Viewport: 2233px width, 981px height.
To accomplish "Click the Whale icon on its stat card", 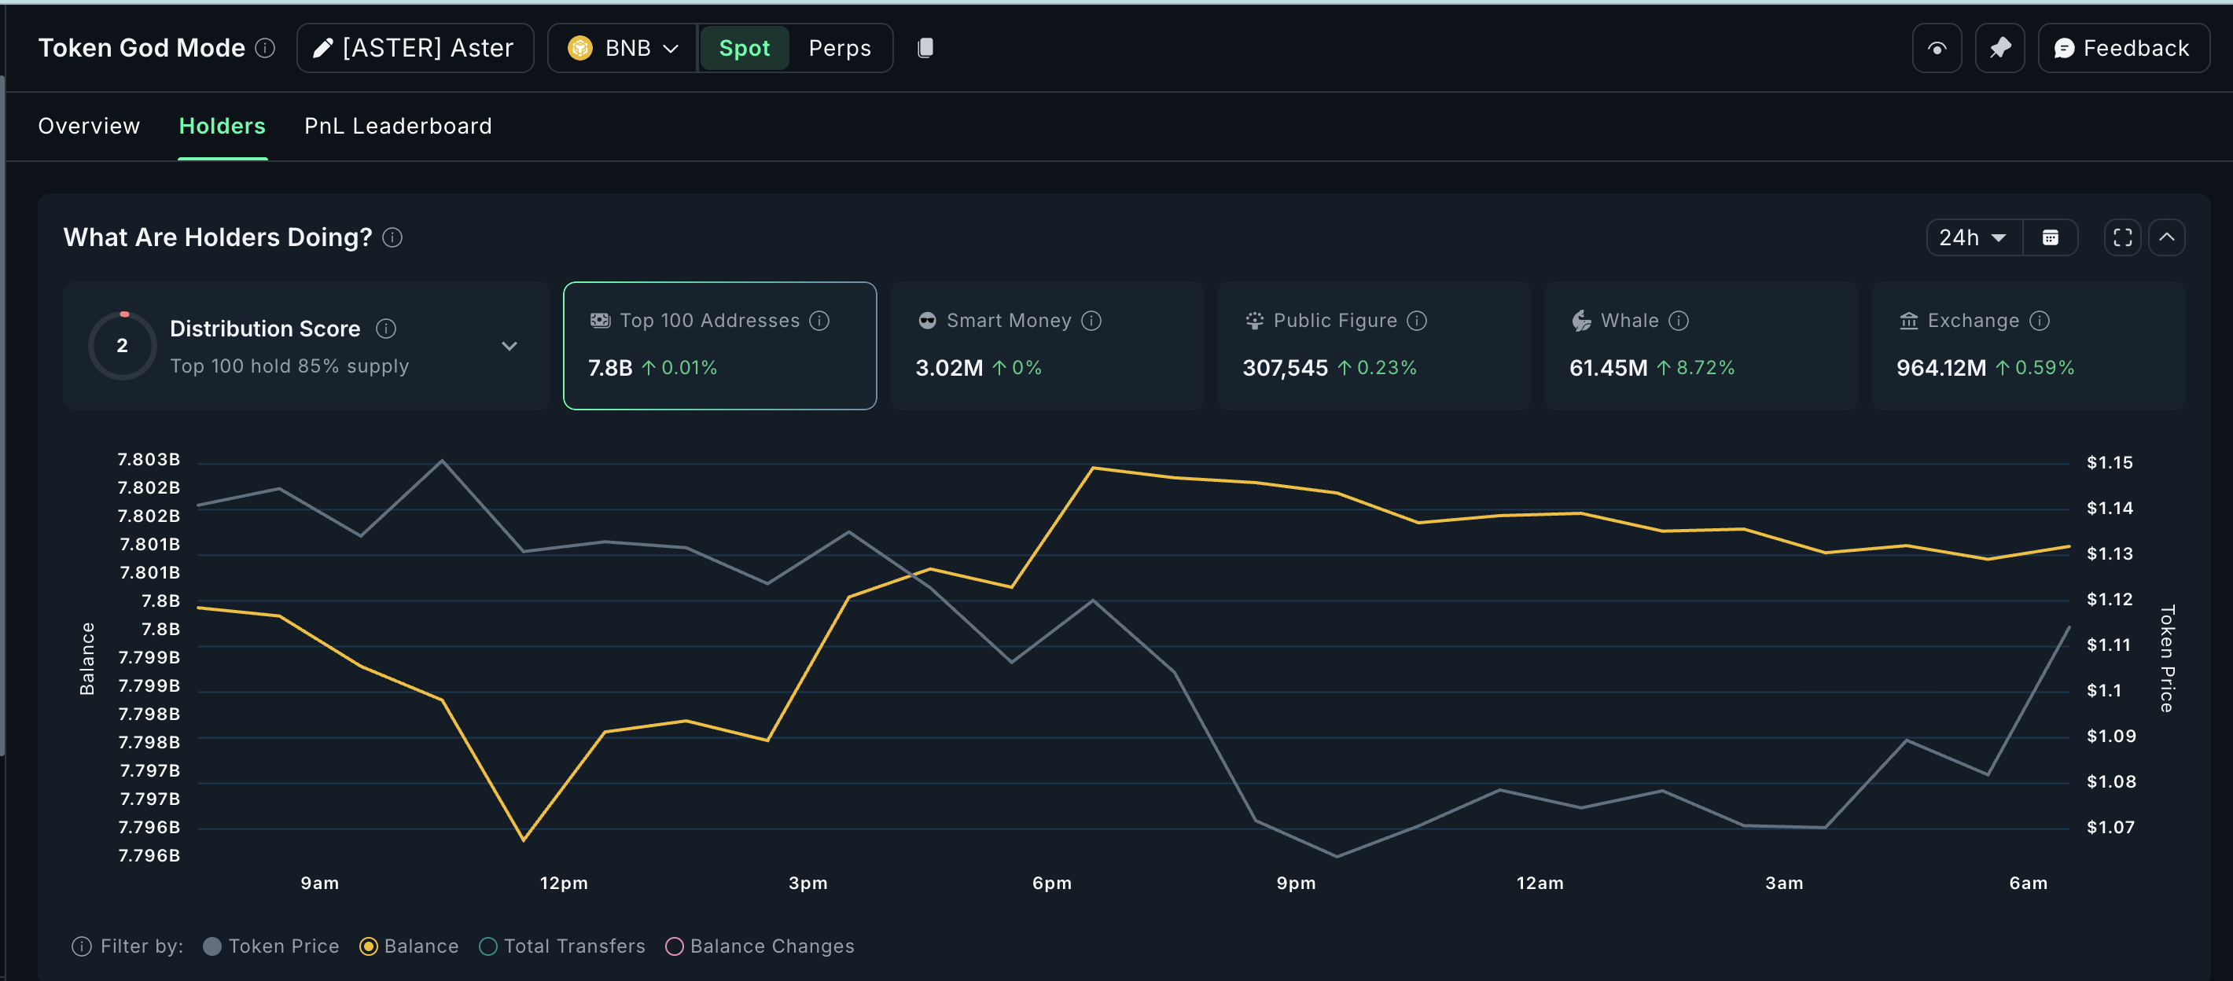I will pos(1581,320).
